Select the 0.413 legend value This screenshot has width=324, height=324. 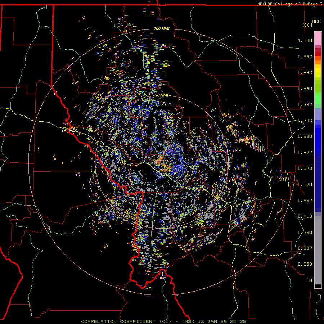(305, 216)
